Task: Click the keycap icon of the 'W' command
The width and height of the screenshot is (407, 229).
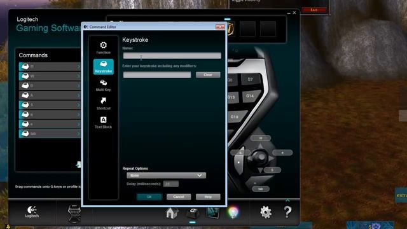Action: 25,76
